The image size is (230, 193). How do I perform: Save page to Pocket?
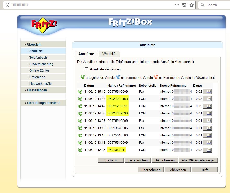pos(184,5)
